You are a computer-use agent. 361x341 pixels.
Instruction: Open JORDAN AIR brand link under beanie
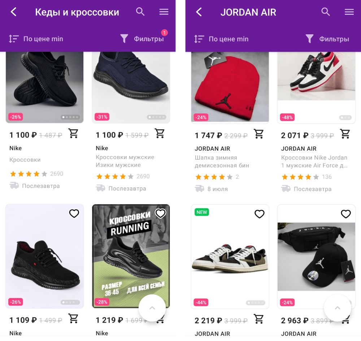point(212,148)
